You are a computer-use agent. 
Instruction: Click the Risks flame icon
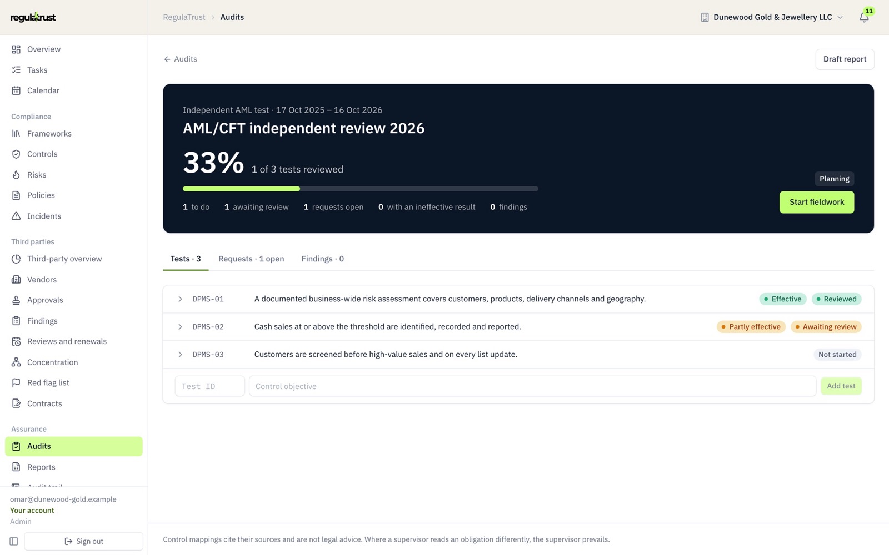16,175
